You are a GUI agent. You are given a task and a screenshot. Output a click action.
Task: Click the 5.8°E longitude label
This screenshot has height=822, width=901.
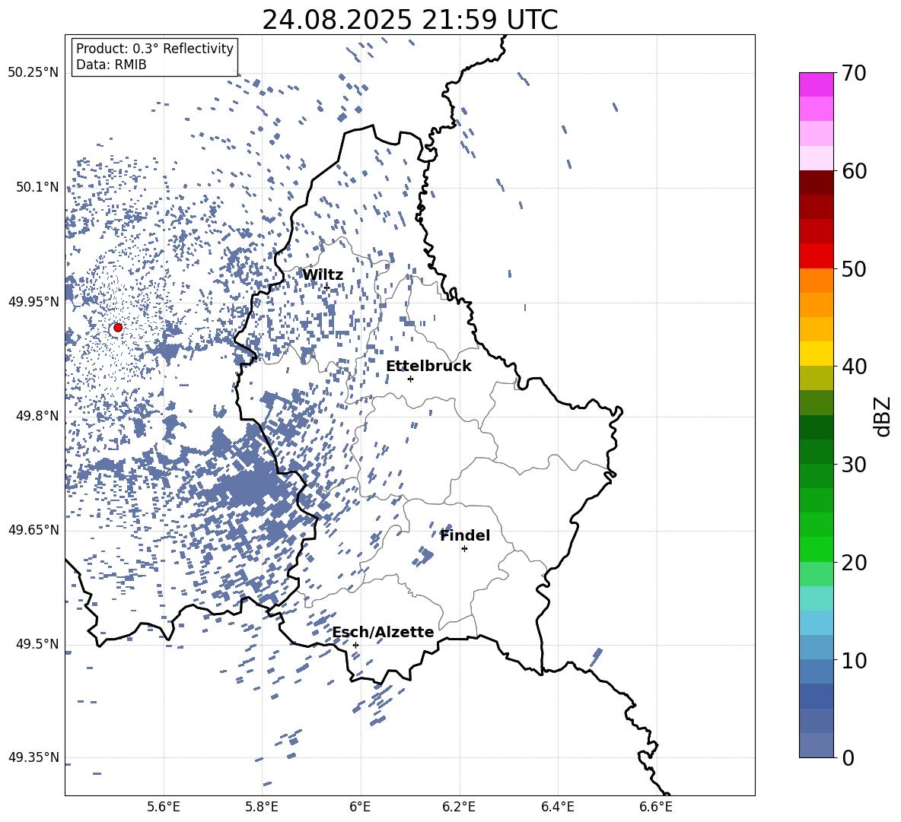(262, 807)
